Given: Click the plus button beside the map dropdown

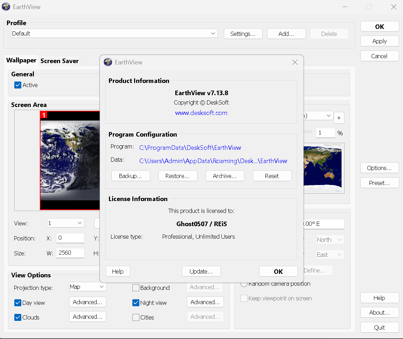Looking at the screenshot, I should [339, 118].
